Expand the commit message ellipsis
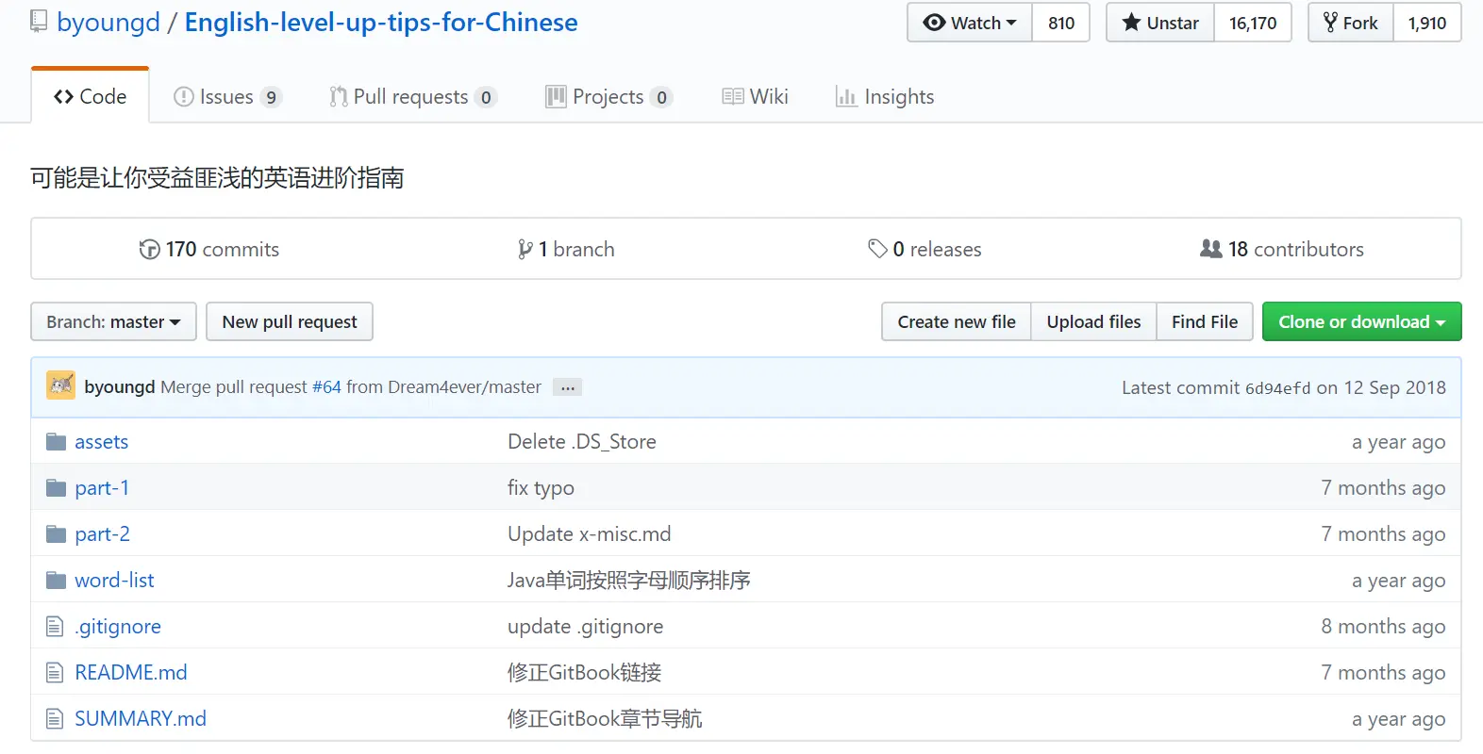Screen dimensions: 1483x754 click(567, 387)
